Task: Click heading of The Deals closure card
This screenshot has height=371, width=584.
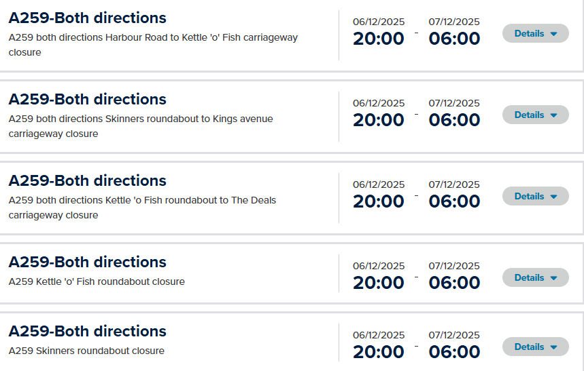Action: [x=87, y=180]
